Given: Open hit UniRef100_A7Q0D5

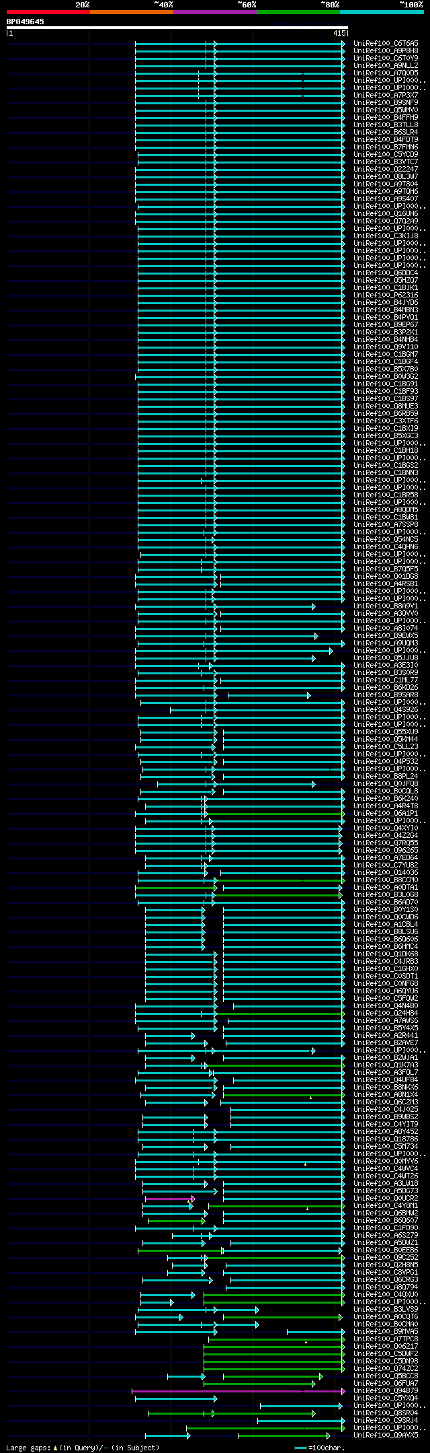Looking at the screenshot, I should (x=386, y=73).
